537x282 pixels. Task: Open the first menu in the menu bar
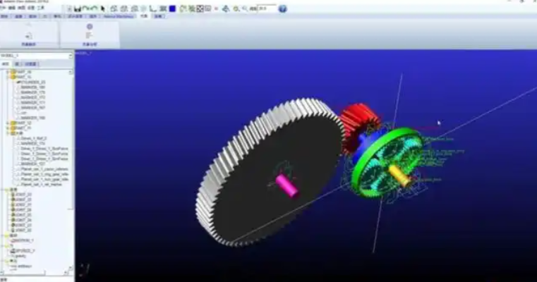(4, 8)
